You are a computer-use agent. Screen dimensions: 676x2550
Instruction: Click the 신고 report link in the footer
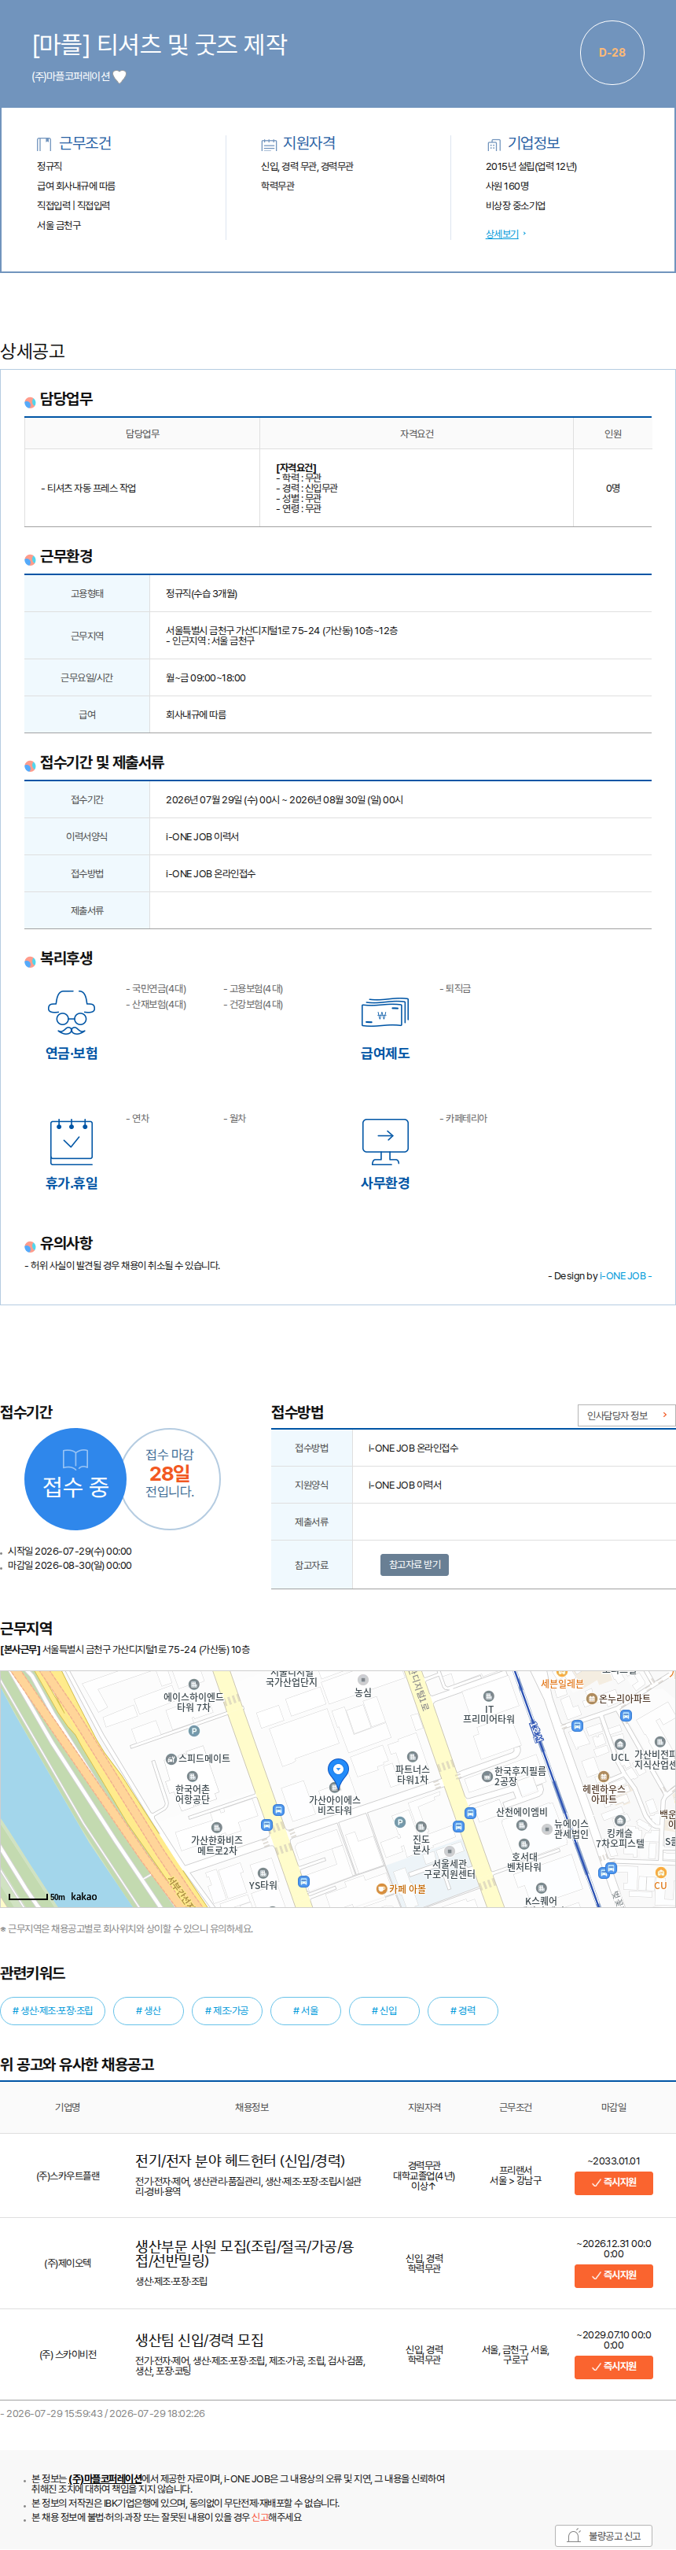pyautogui.click(x=259, y=2516)
